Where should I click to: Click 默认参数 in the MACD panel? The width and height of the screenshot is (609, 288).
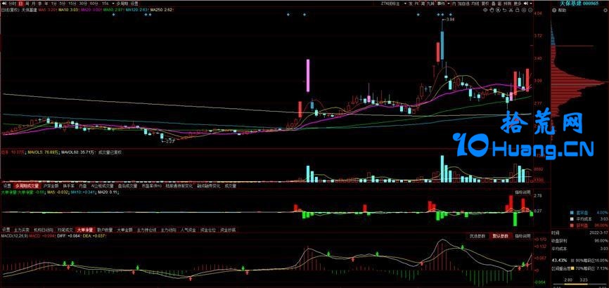pos(499,235)
